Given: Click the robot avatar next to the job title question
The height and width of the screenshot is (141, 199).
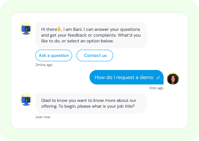Looking at the screenshot, I should tap(26, 100).
